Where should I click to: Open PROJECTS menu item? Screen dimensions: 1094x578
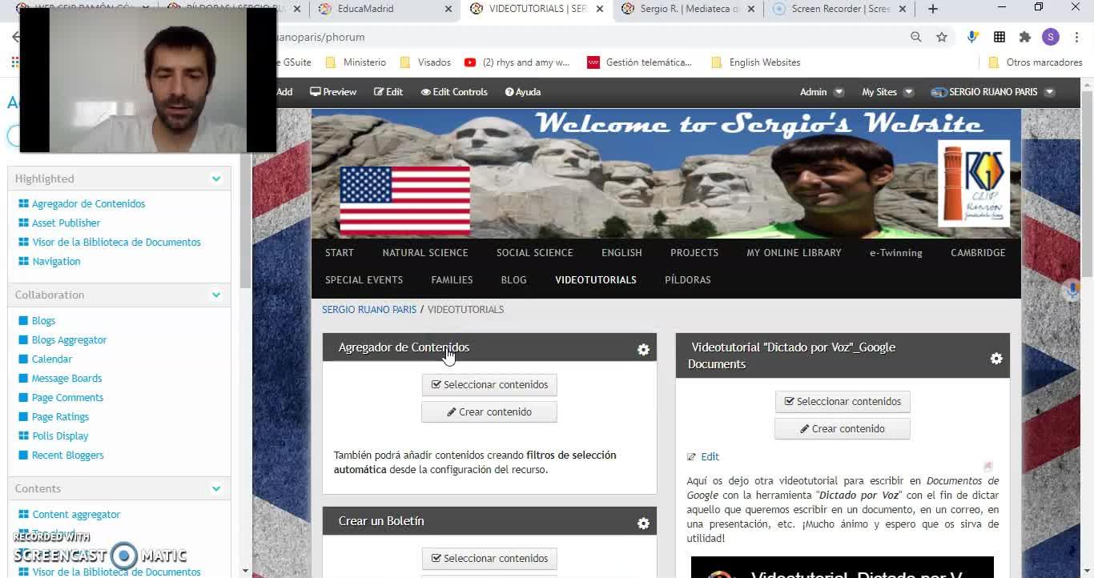click(x=694, y=253)
